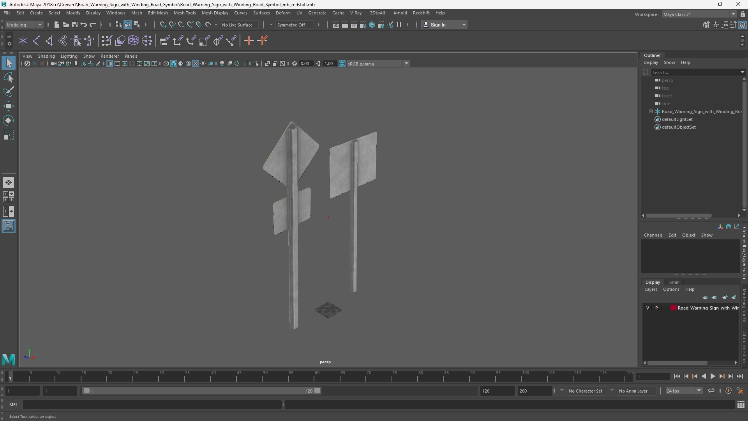This screenshot has width=748, height=421.
Task: Switch to the Anim layer tab
Action: (x=674, y=282)
